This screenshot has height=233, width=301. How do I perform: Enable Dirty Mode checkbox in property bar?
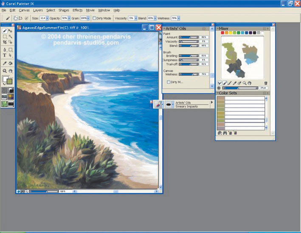[94, 18]
